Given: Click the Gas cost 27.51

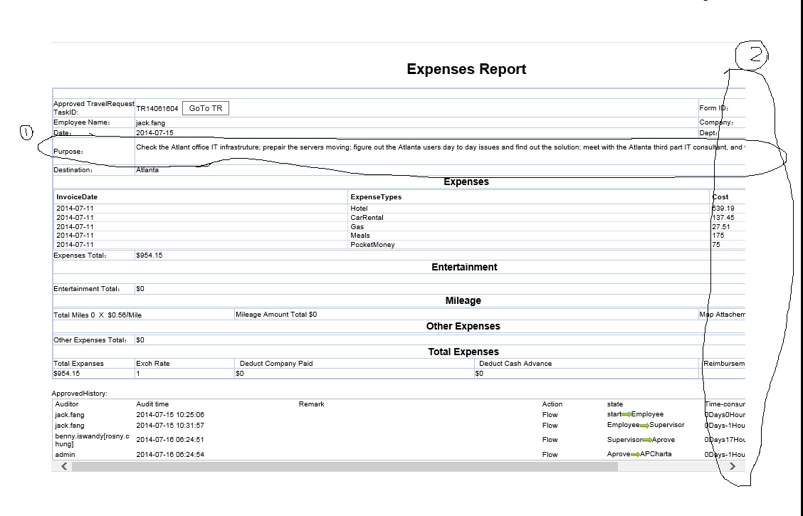Looking at the screenshot, I should click(x=720, y=227).
